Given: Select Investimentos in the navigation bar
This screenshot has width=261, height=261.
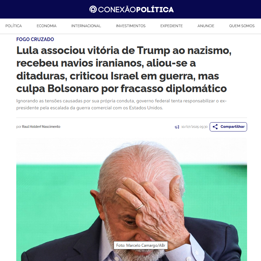Looking at the screenshot, I should click(131, 26).
